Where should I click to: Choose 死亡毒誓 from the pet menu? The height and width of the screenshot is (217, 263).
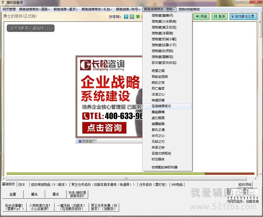167,88
